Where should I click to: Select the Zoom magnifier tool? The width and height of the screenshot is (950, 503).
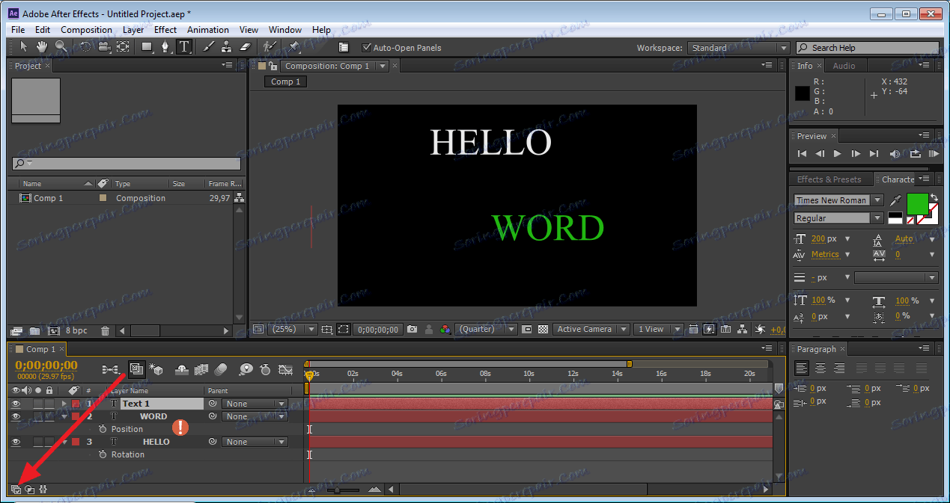61,47
